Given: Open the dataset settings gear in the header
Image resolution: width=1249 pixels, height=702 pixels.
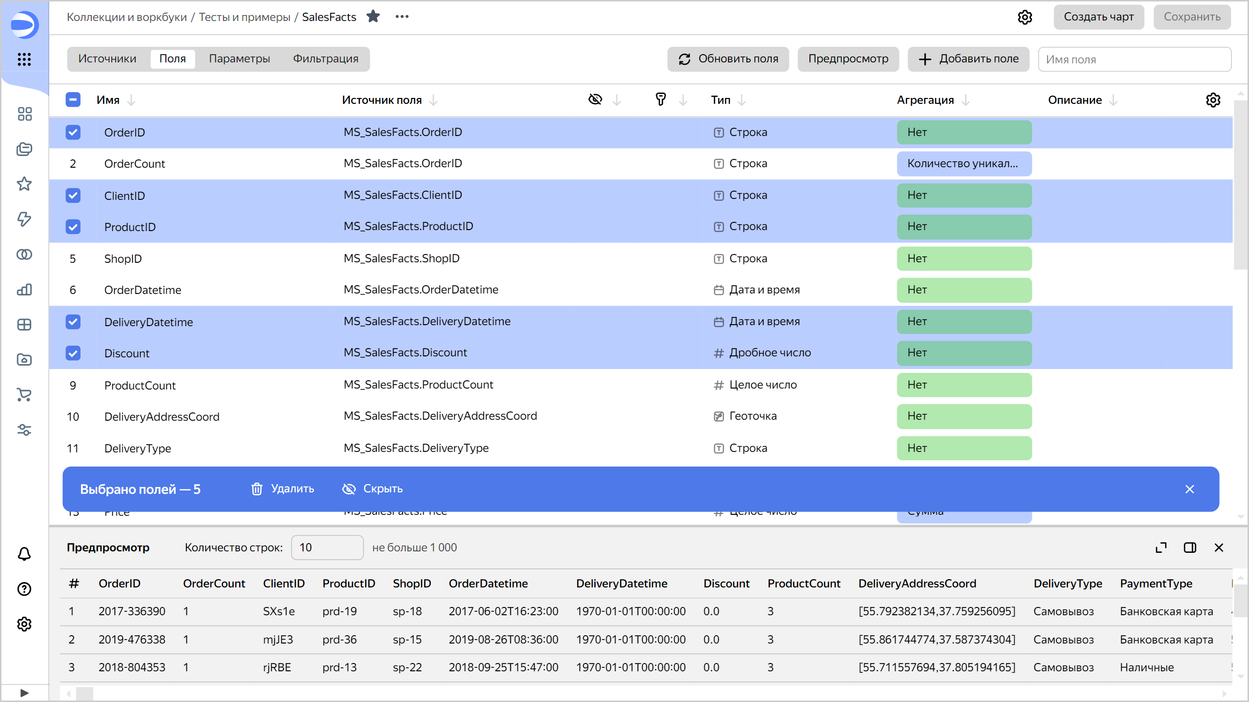Looking at the screenshot, I should (x=1025, y=17).
